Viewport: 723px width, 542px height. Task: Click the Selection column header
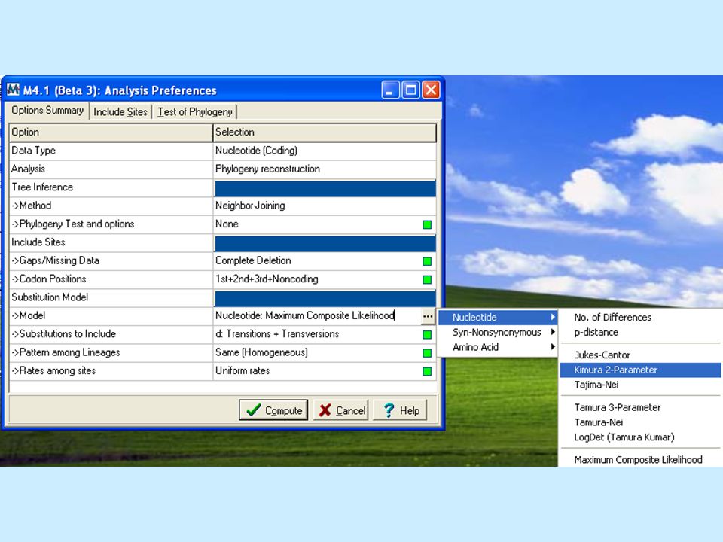pos(325,132)
